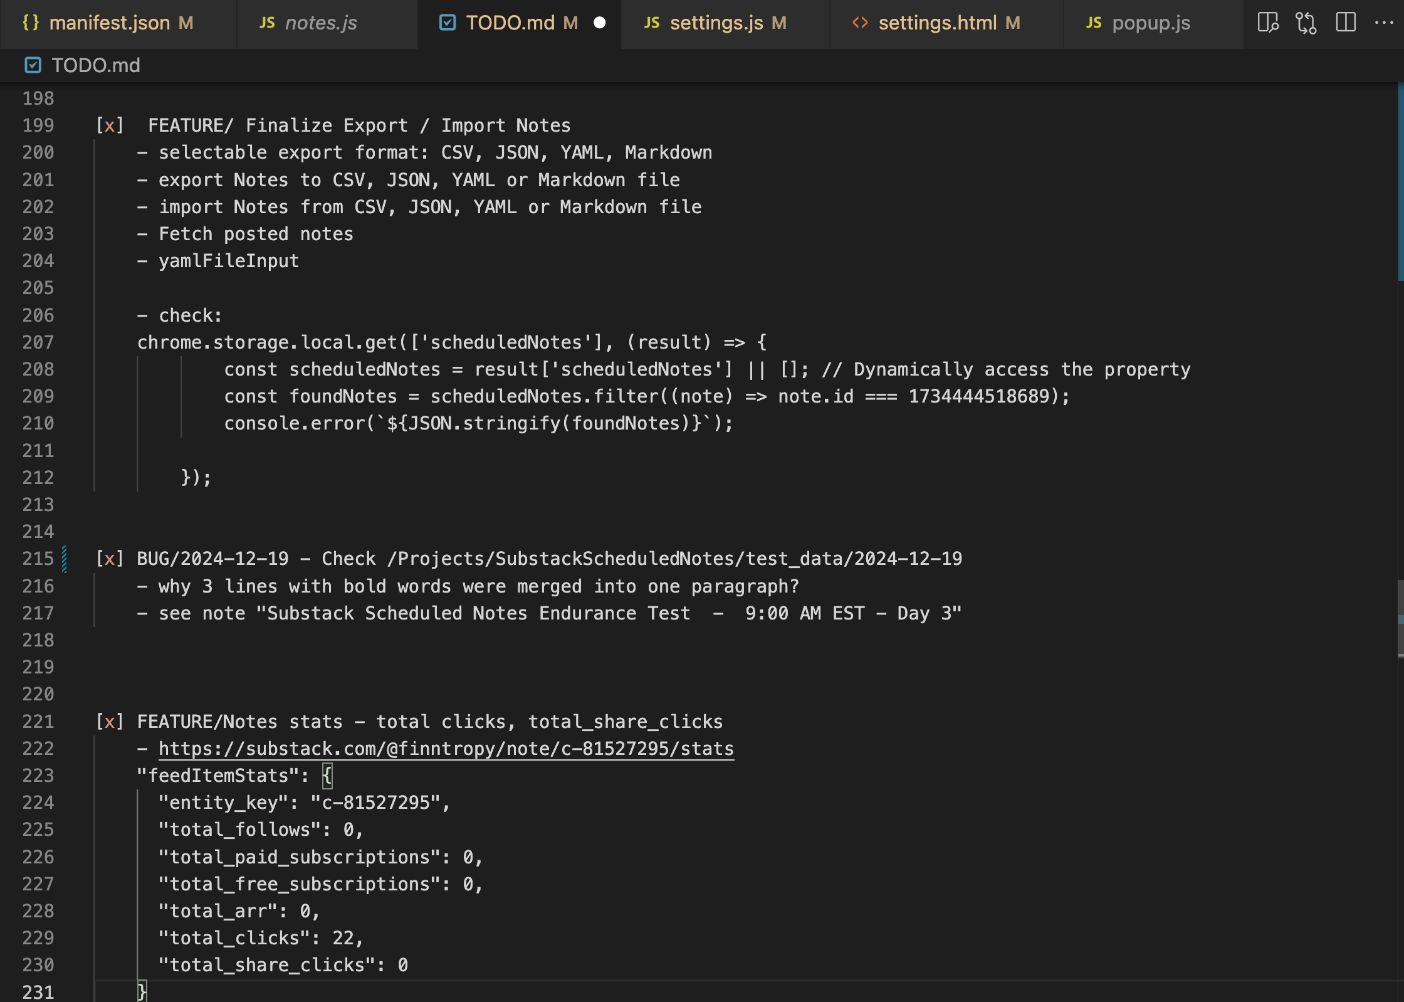Click line number 221 in gutter
This screenshot has width=1404, height=1002.
[38, 722]
